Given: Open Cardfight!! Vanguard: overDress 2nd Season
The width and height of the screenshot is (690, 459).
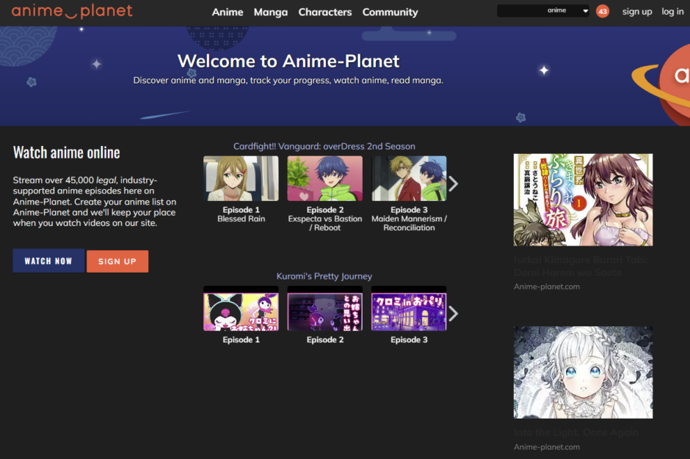Looking at the screenshot, I should click(324, 146).
